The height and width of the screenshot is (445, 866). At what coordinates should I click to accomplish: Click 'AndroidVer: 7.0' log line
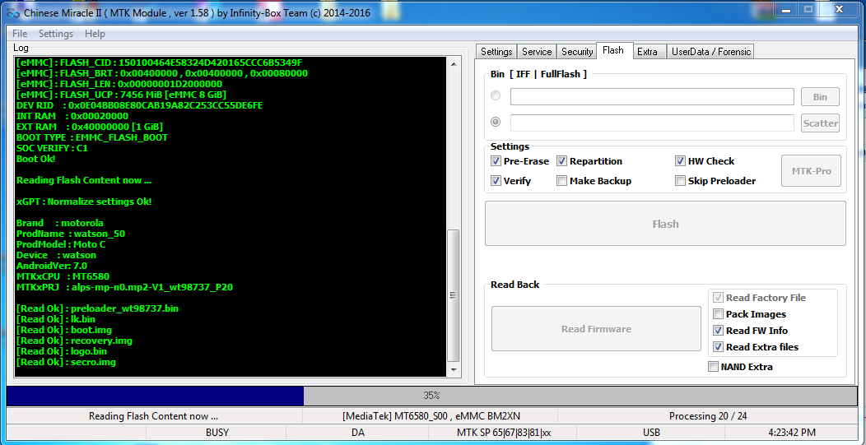[x=52, y=267]
